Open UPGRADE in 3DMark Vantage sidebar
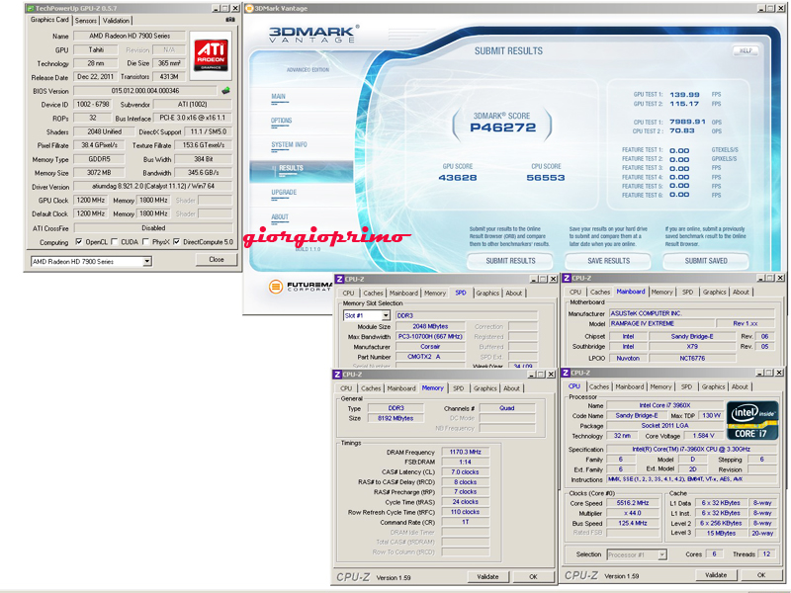791x593 pixels. [284, 193]
